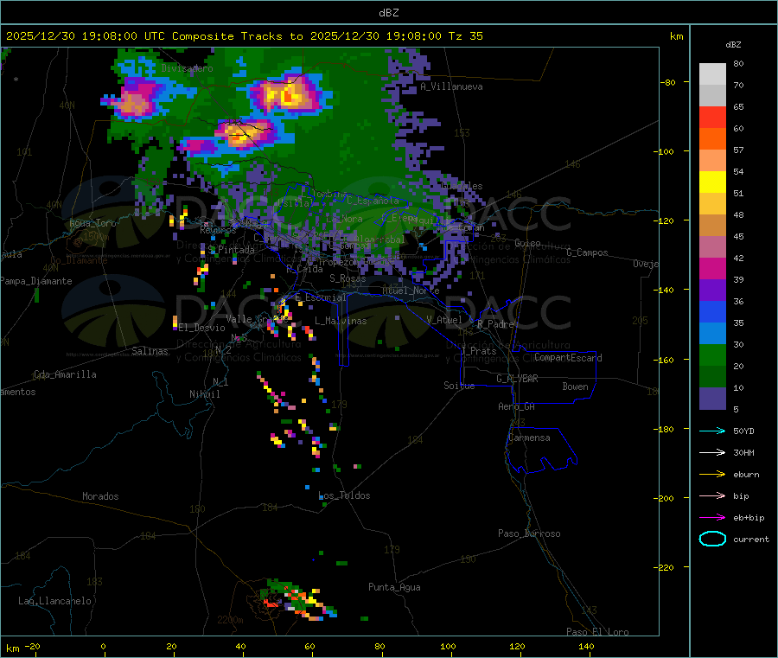This screenshot has height=658, width=778.
Task: Click the Paso El Loro label
Action: tap(598, 632)
